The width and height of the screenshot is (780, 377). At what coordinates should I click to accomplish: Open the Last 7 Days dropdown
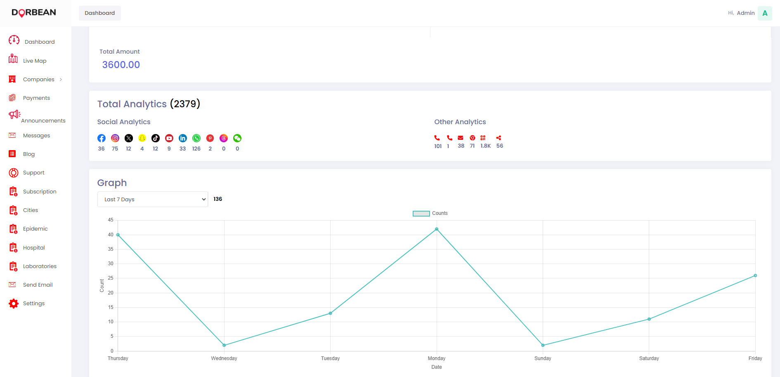coord(153,199)
